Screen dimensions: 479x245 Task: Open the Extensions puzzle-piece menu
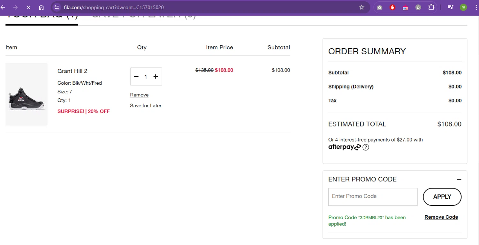431,7
